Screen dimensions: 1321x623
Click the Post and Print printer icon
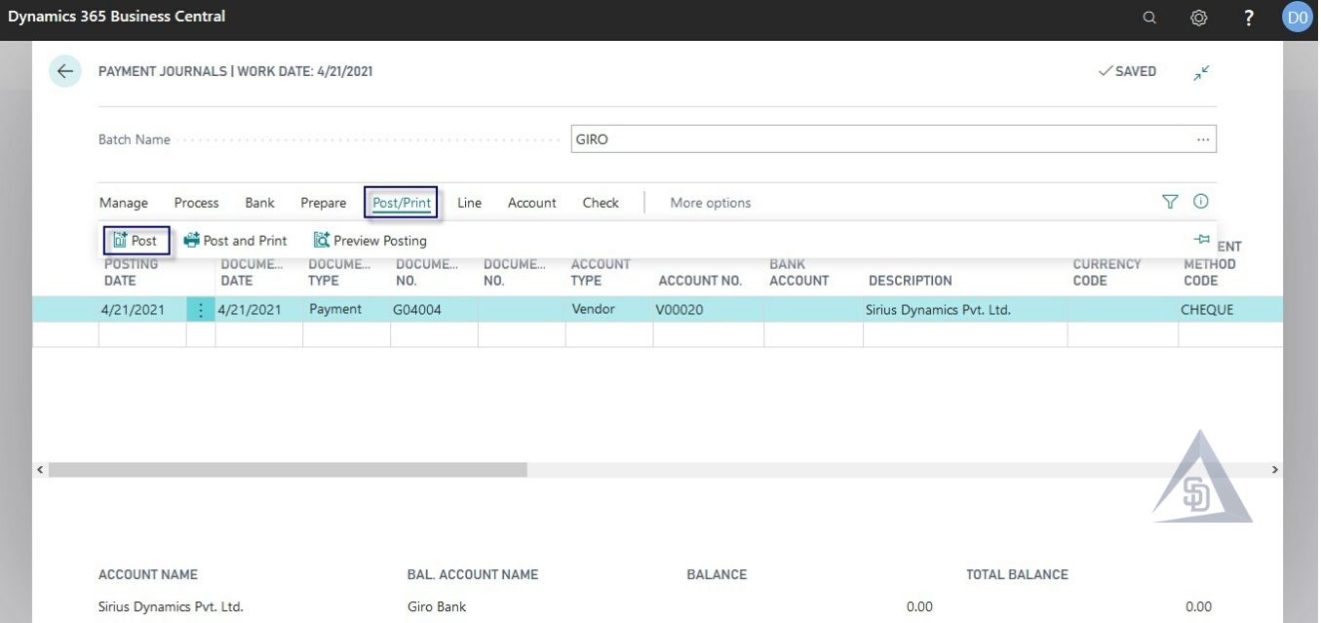(190, 240)
